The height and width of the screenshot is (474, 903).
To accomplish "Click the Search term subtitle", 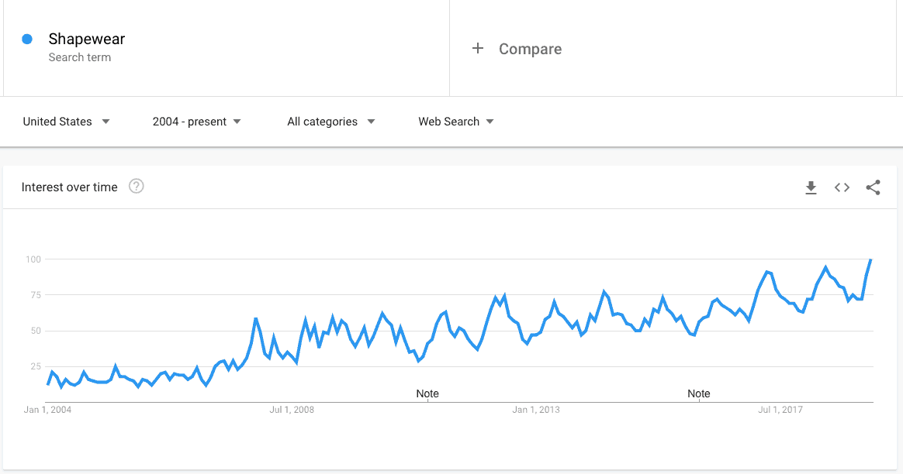I will [x=79, y=57].
